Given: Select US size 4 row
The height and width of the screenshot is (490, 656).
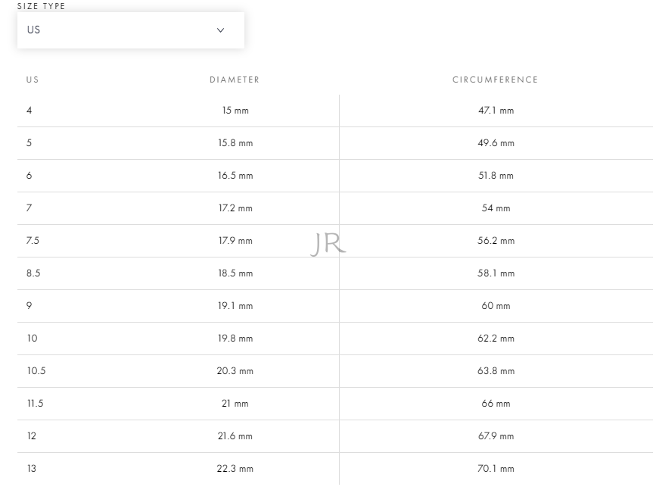Looking at the screenshot, I should pos(334,111).
